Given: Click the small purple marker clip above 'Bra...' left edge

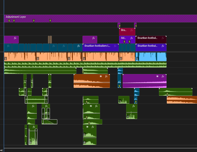Looking at the screenshot, I should click(119, 25).
